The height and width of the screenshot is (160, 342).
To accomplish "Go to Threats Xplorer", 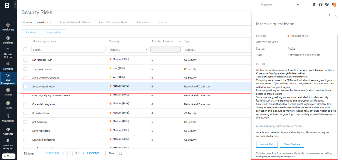I will 8,52.
